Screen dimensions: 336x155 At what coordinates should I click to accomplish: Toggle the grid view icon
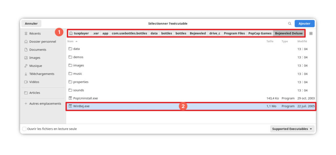311,33
